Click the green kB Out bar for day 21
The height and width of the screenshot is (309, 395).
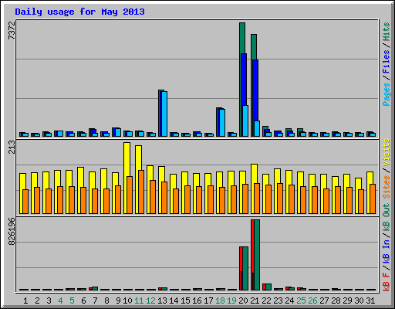[257, 255]
